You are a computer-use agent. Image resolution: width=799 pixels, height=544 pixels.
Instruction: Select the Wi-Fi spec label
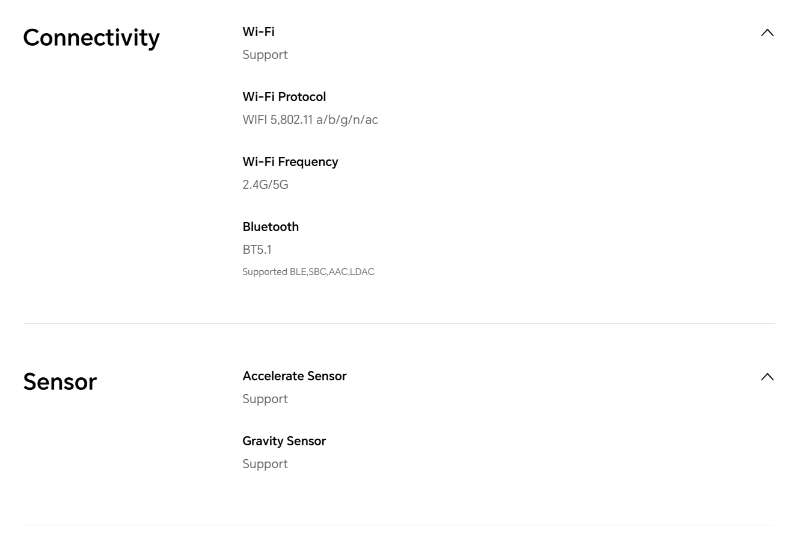(x=259, y=31)
